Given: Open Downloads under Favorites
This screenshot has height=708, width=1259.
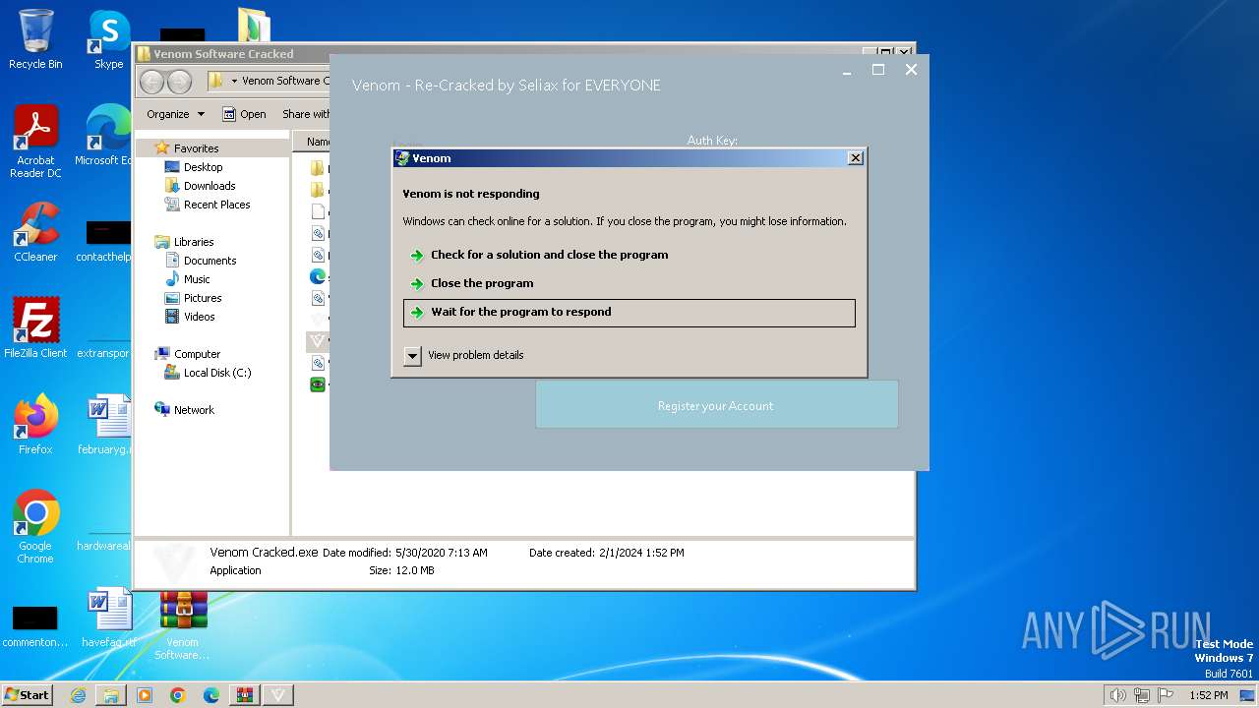Looking at the screenshot, I should pyautogui.click(x=210, y=186).
